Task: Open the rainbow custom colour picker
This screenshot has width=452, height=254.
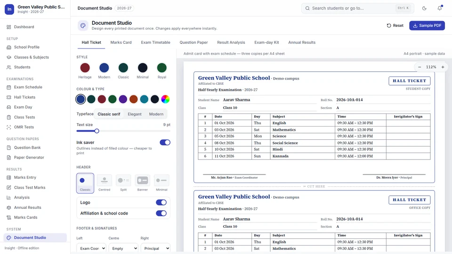Action: point(165,99)
